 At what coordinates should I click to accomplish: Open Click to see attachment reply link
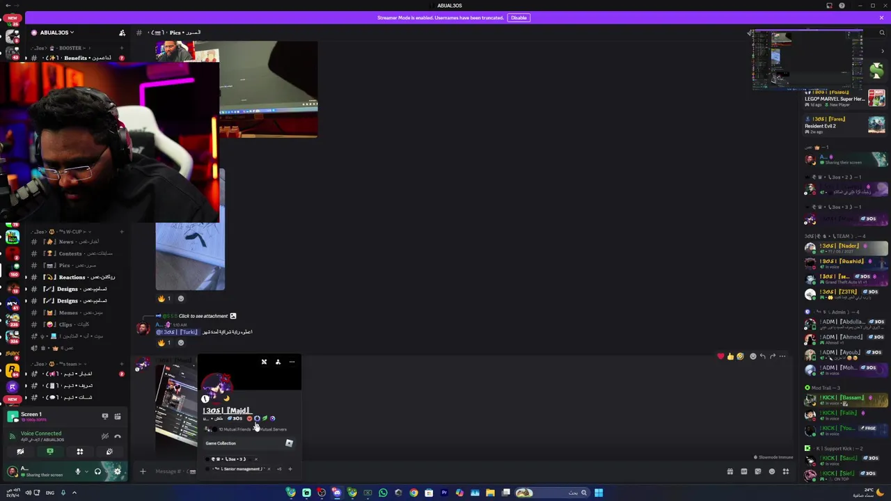coord(203,316)
